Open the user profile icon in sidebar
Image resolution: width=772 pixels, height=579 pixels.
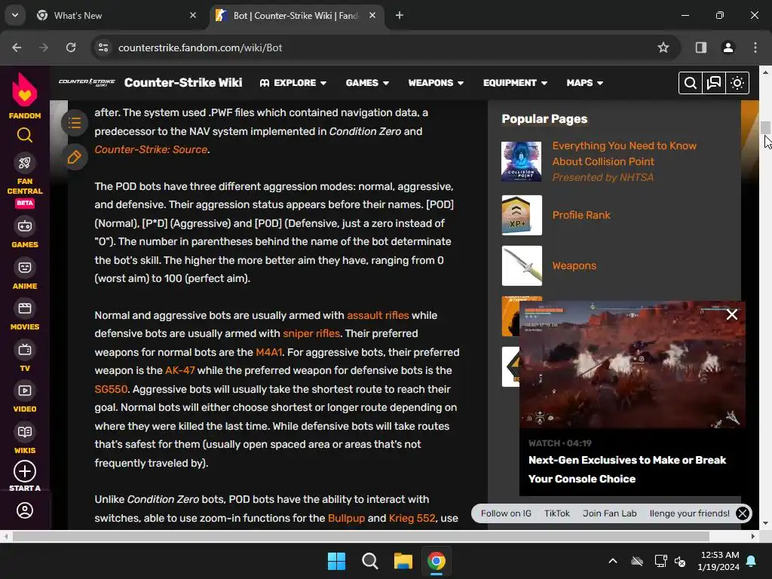click(x=25, y=510)
